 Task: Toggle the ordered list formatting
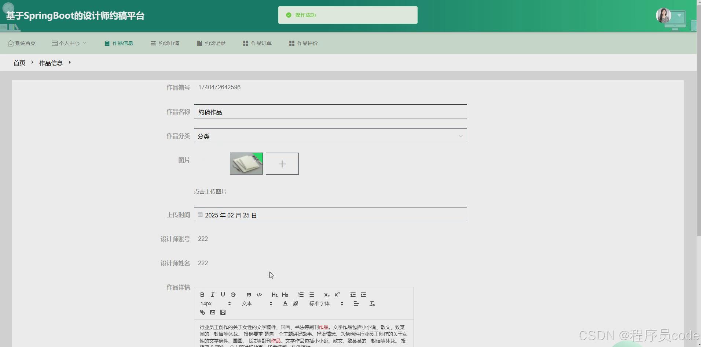click(x=301, y=295)
